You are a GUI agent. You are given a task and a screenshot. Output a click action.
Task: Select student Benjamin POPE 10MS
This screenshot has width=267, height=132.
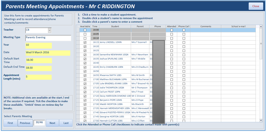pos(111,100)
